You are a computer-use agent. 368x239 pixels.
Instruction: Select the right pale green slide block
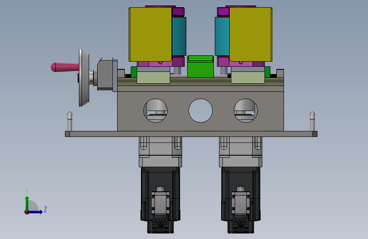[x=248, y=78]
